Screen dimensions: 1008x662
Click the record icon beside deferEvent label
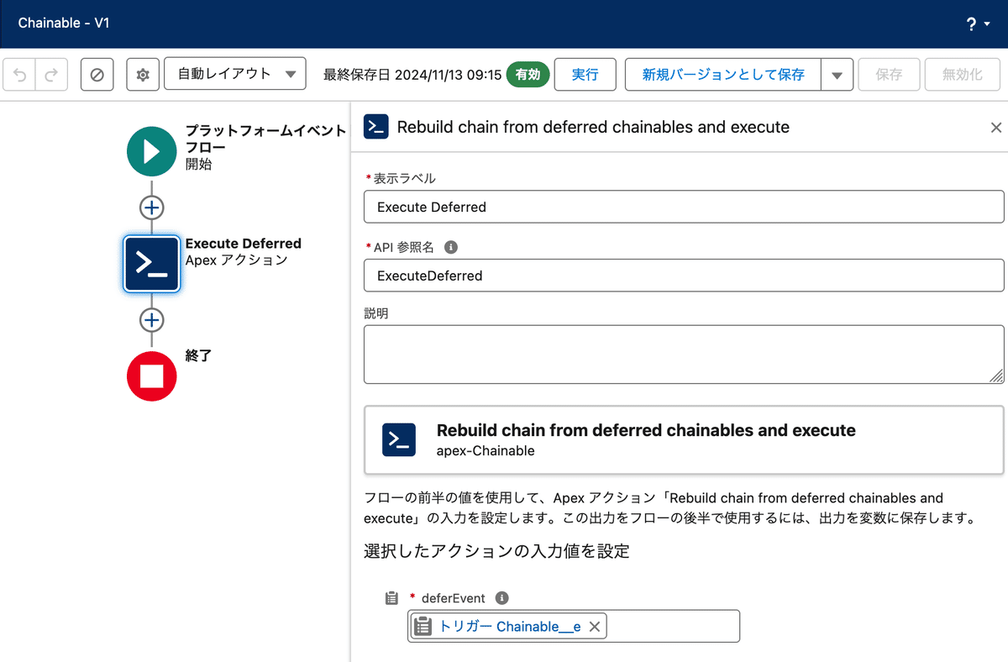coord(391,597)
